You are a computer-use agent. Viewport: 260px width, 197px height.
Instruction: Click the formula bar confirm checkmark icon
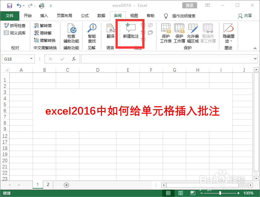[62, 59]
